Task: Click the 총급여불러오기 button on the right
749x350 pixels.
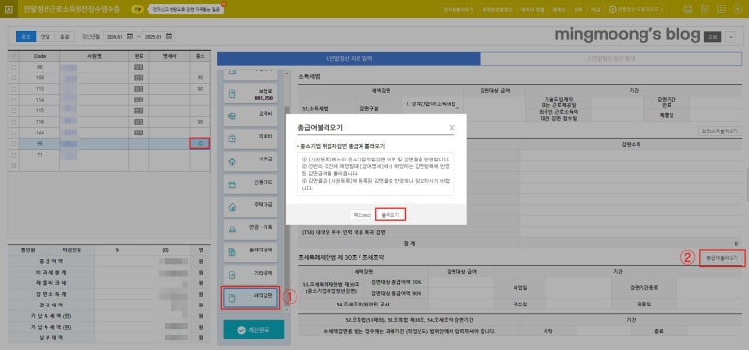Action: pos(721,258)
